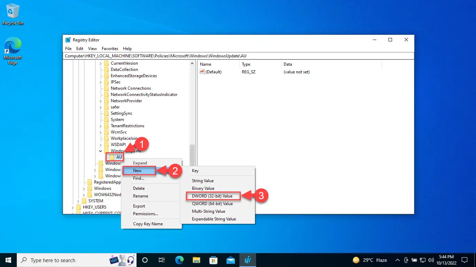Screen dimensions: 476x267
Task: Launch Edge from the taskbar
Action: [x=179, y=260]
